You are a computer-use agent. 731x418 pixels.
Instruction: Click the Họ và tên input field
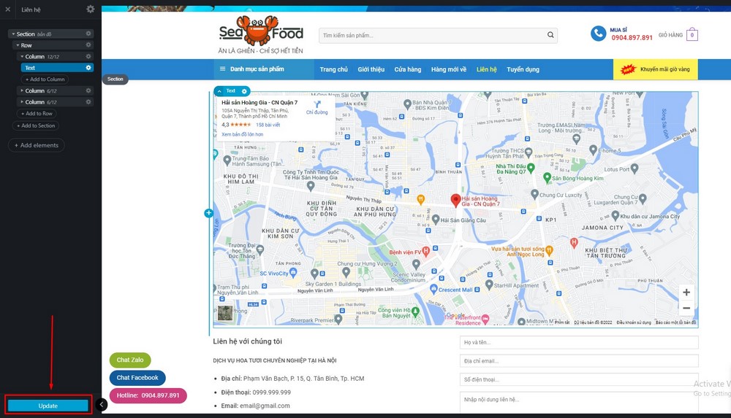pos(579,342)
